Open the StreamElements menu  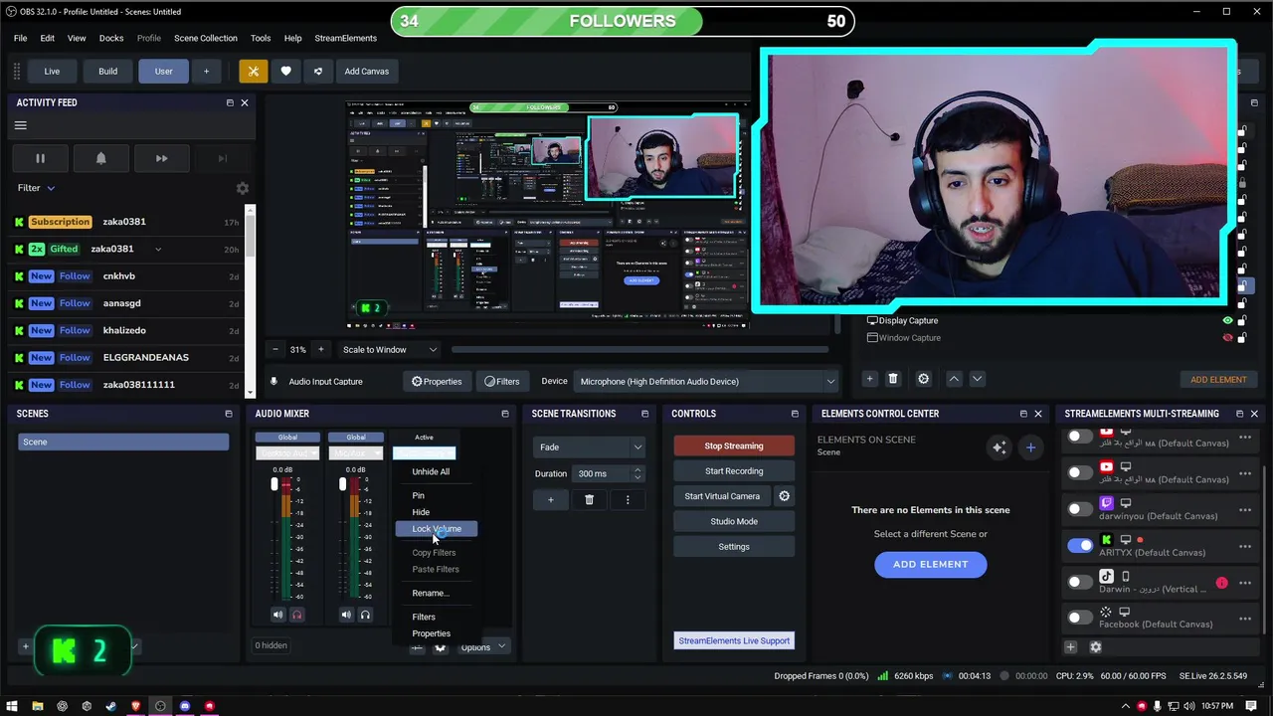pos(345,38)
